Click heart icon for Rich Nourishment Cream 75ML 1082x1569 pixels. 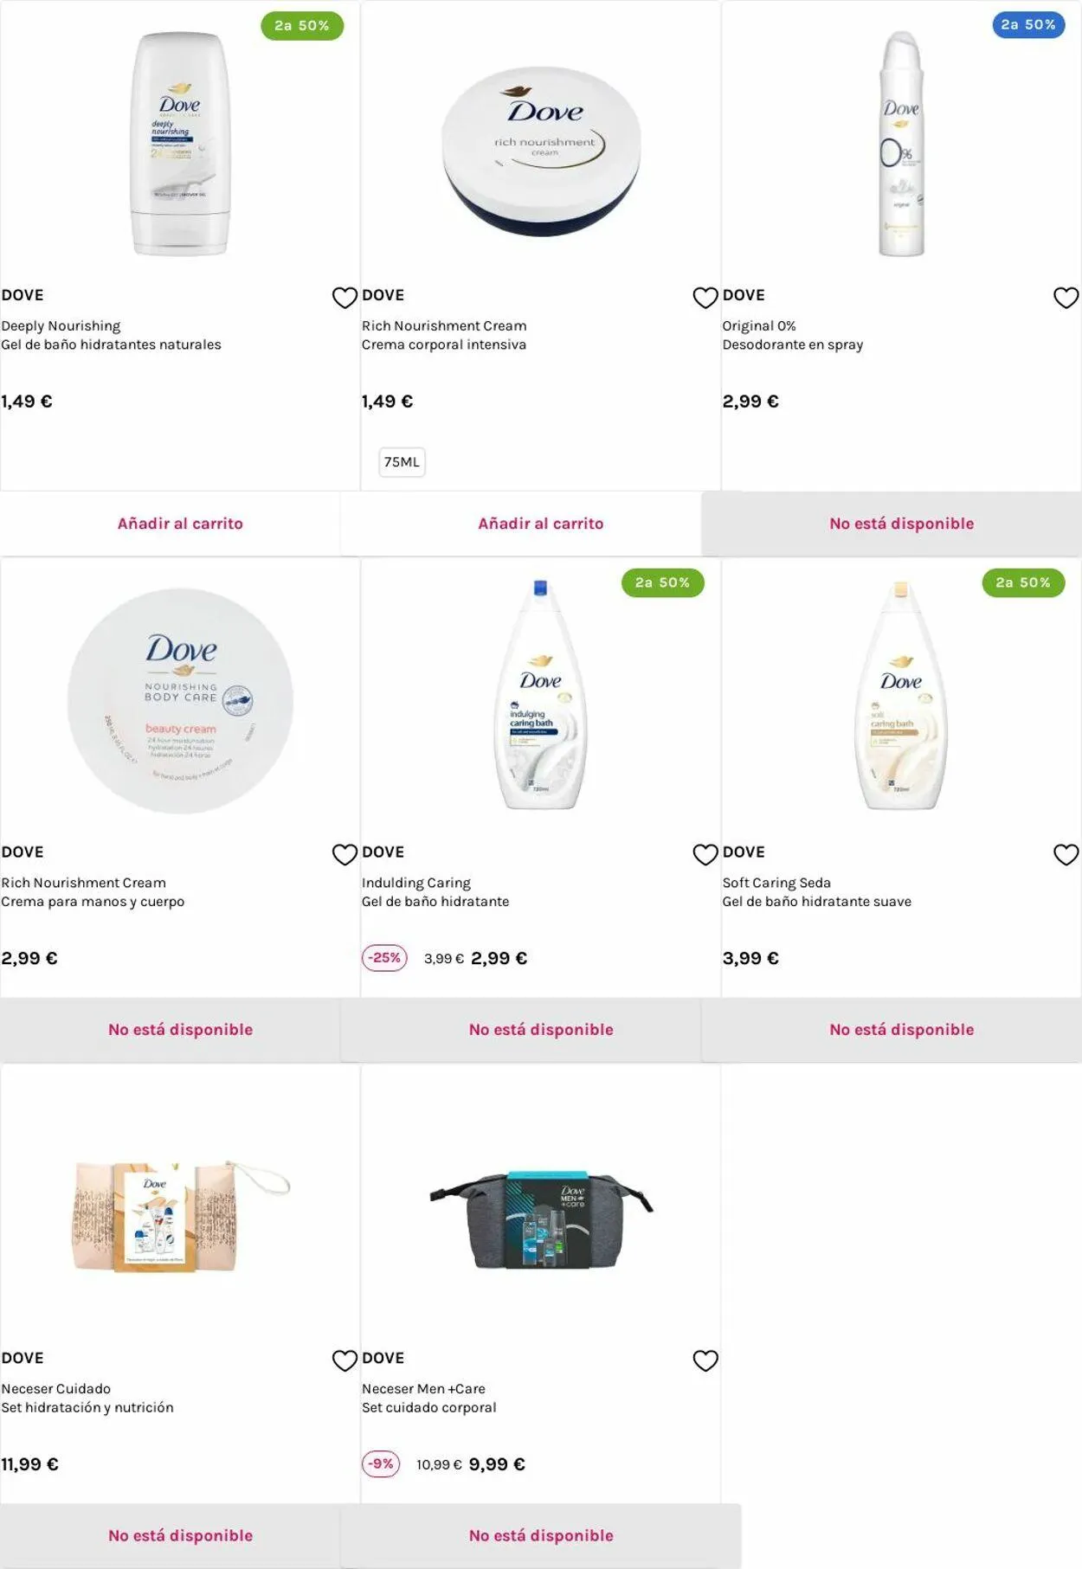tap(705, 298)
